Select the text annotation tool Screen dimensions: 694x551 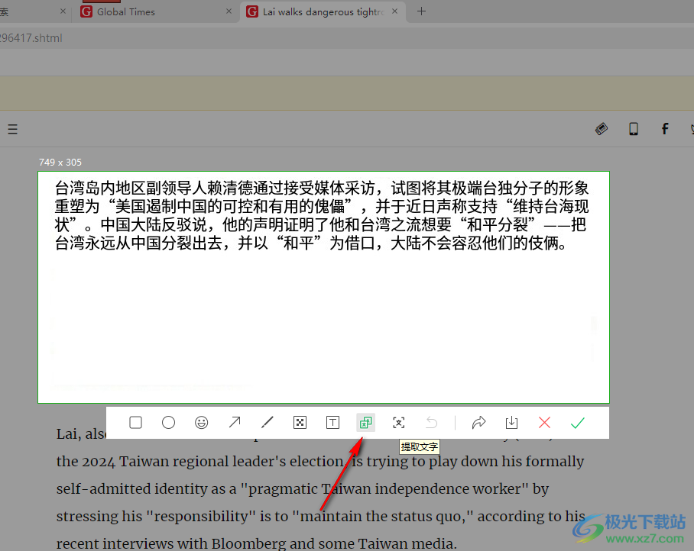click(332, 422)
